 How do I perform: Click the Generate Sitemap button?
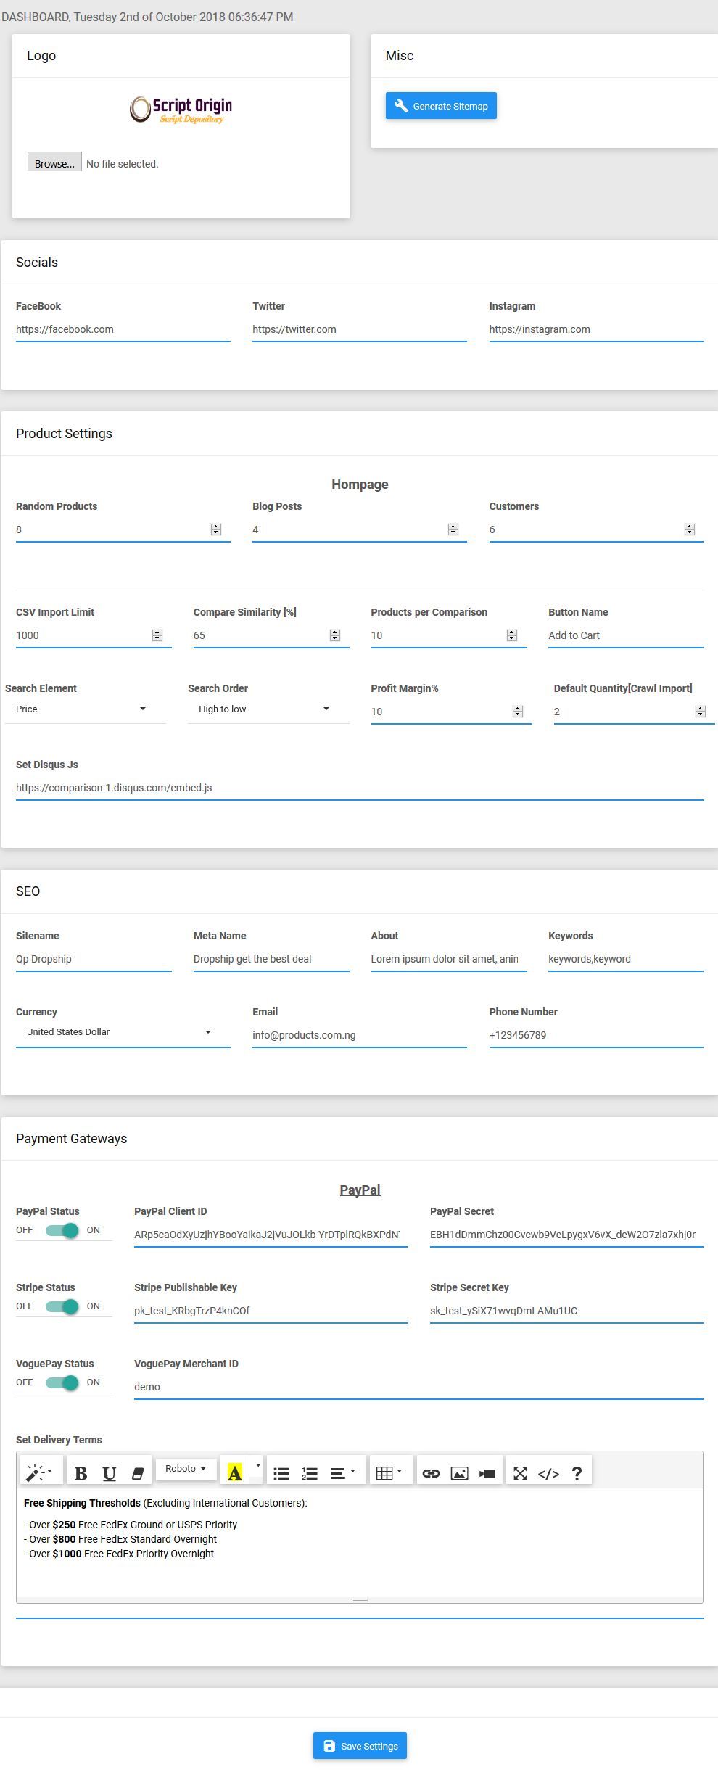[441, 106]
